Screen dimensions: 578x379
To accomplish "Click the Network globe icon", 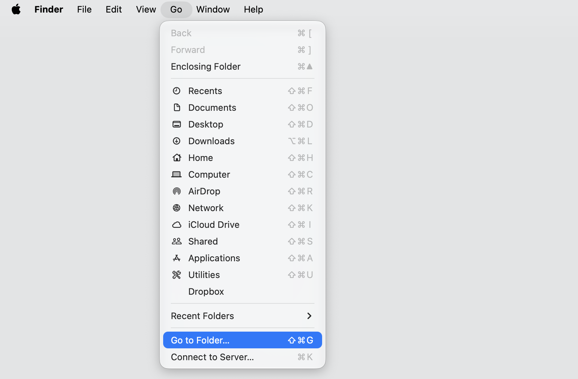I will [177, 208].
